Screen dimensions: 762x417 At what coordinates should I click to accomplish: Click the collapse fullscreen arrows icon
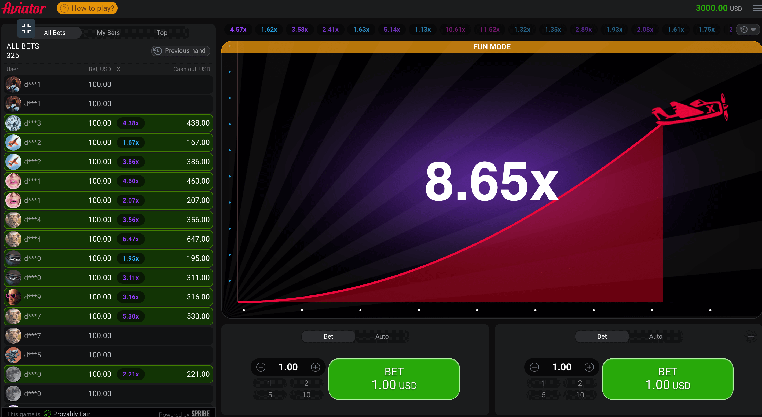26,28
